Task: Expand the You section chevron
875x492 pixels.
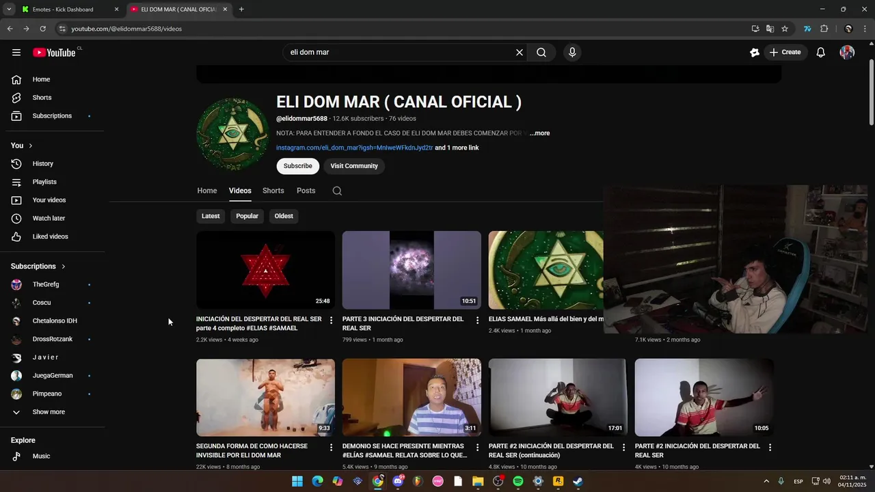Action: [30, 146]
